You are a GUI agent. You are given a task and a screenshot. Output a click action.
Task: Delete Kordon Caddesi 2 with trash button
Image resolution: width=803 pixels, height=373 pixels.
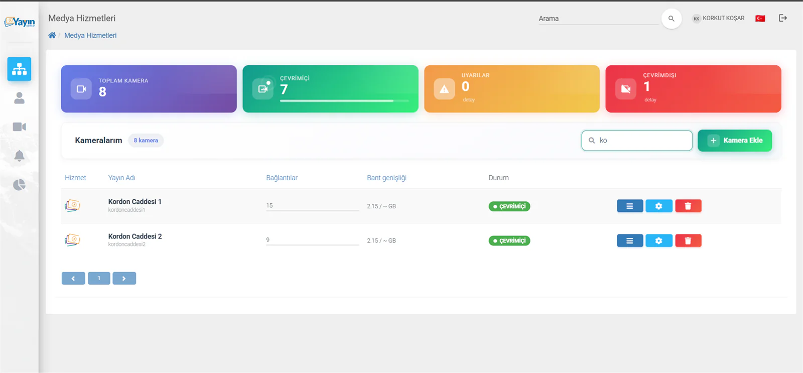click(x=688, y=240)
